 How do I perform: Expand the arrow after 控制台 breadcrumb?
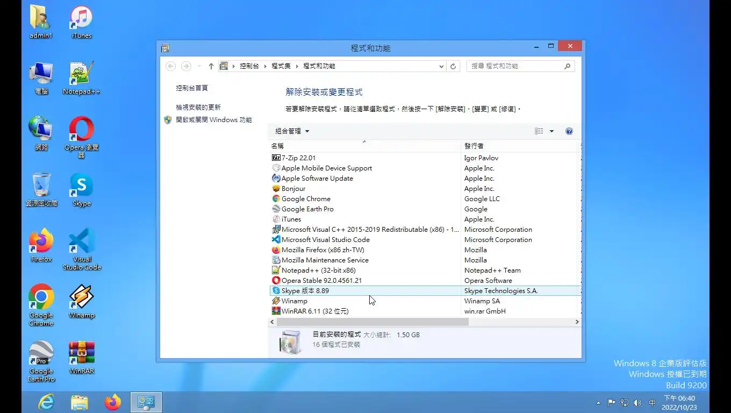tap(266, 66)
